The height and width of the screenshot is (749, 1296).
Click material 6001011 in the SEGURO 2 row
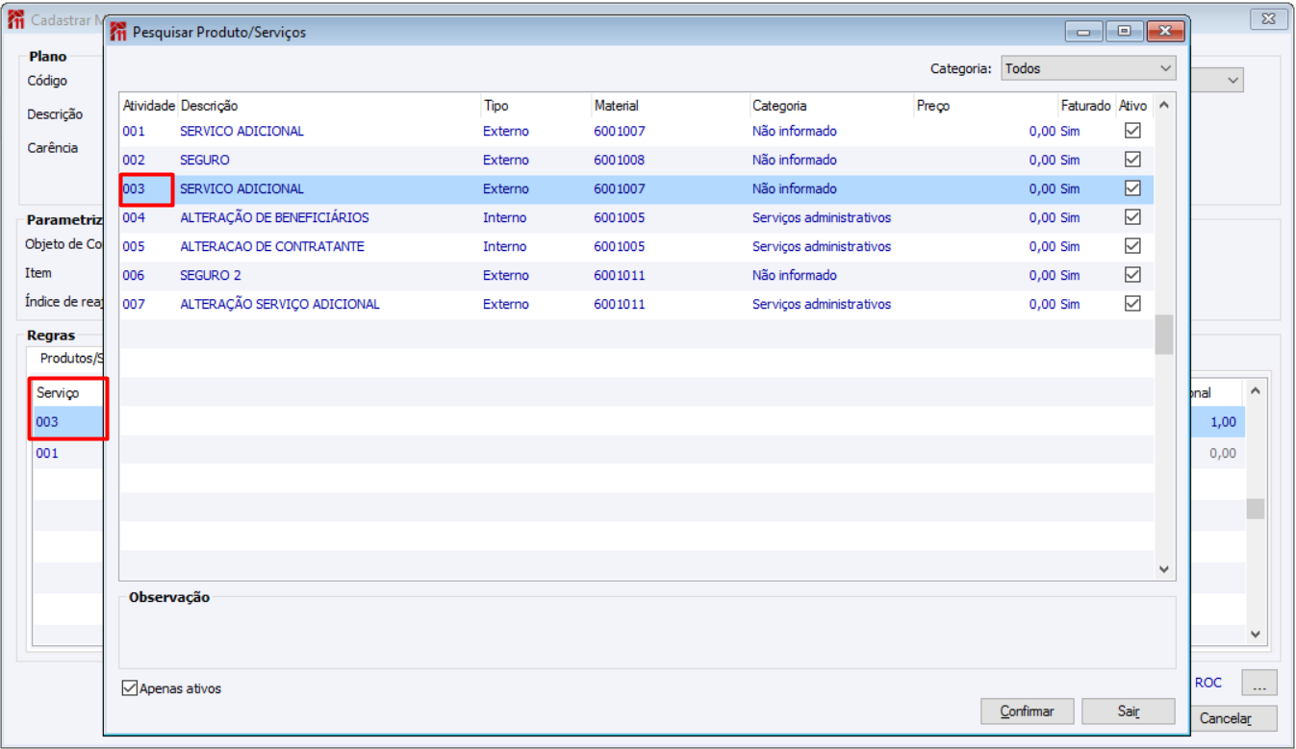coord(620,275)
